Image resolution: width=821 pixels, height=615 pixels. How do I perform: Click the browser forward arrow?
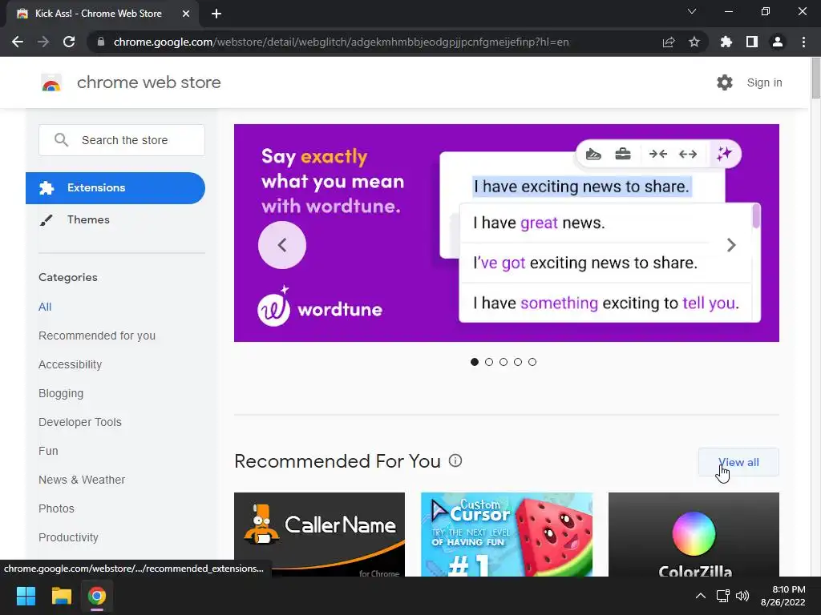(43, 42)
